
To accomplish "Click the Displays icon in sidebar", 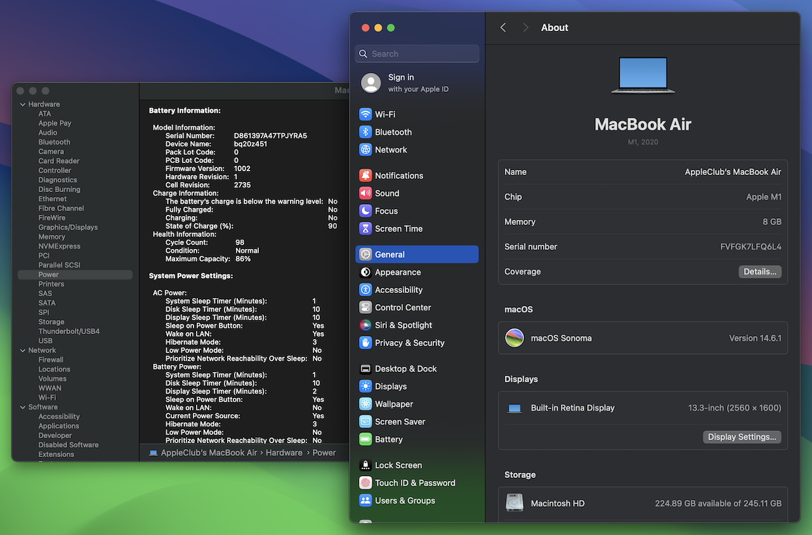I will coord(365,387).
